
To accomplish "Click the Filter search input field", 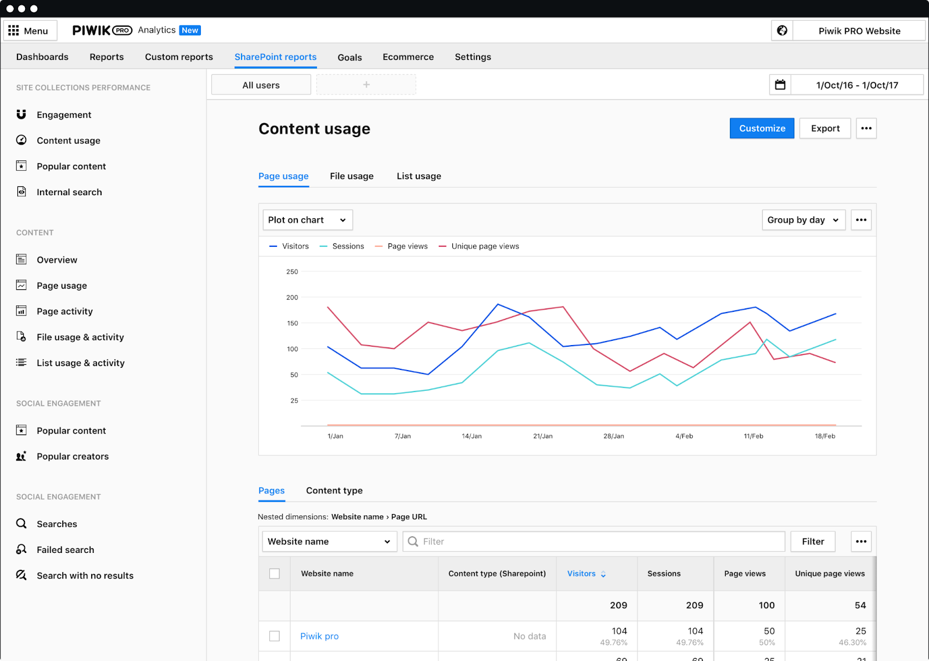I will coord(601,541).
